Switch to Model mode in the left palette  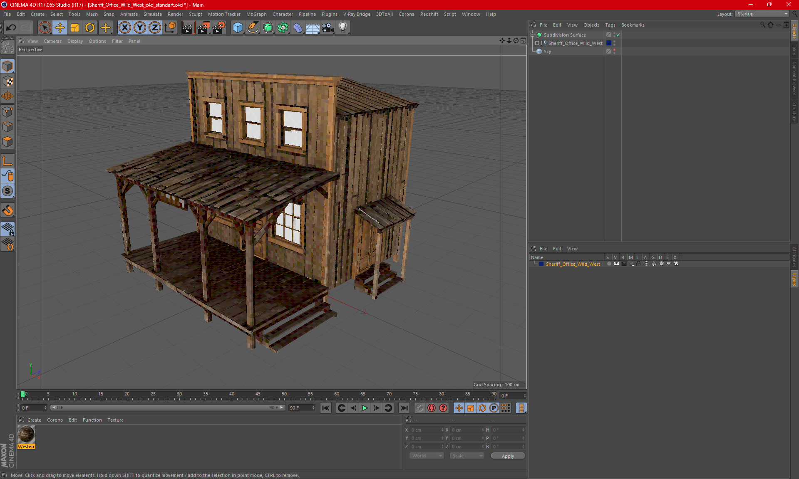click(7, 66)
